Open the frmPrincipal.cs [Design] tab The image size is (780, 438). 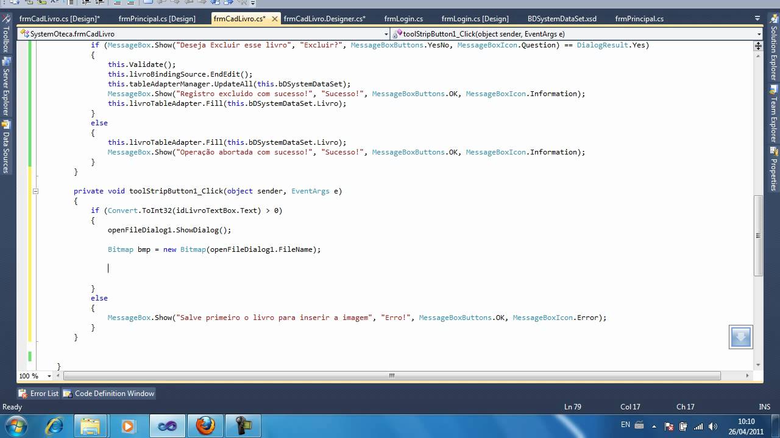[157, 19]
